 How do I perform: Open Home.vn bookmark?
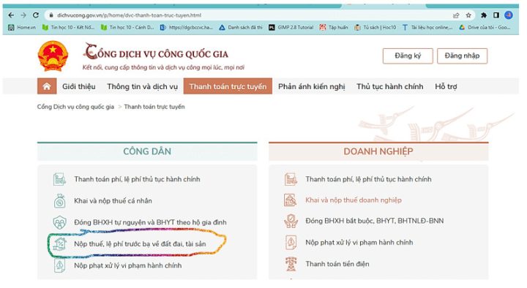tap(22, 28)
